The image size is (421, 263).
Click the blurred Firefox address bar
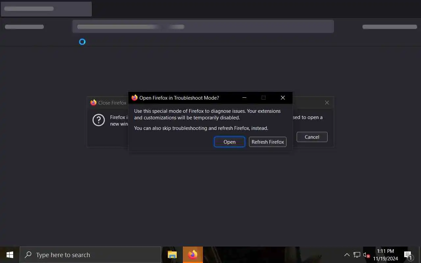tap(203, 26)
